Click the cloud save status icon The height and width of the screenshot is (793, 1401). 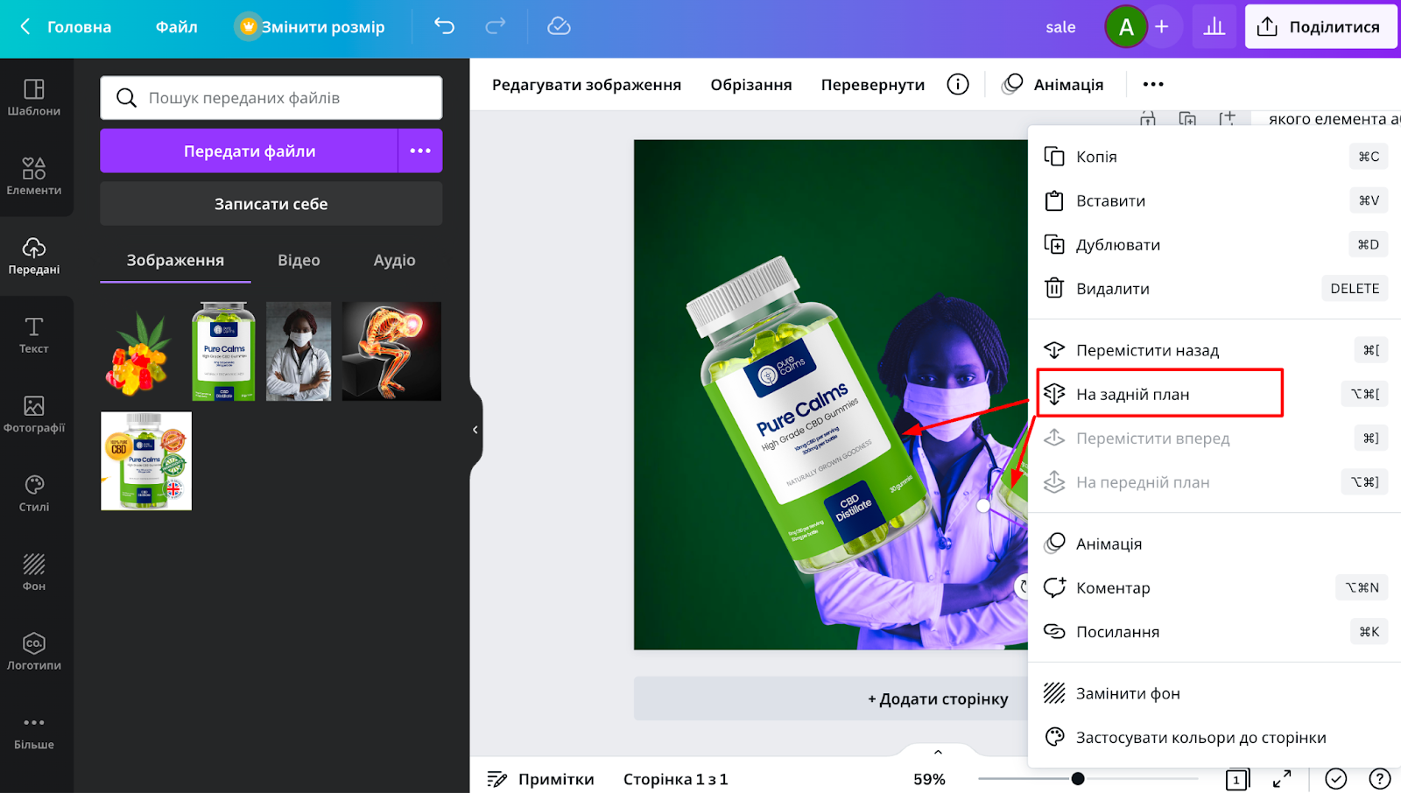pyautogui.click(x=559, y=26)
